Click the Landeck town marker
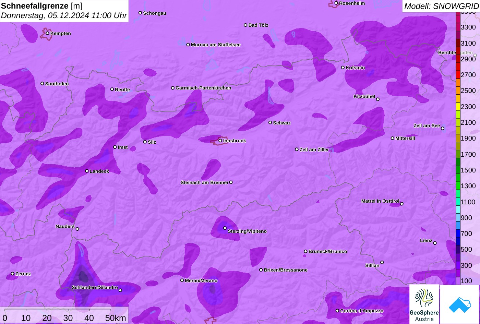The width and height of the screenshot is (480, 324). (x=87, y=171)
